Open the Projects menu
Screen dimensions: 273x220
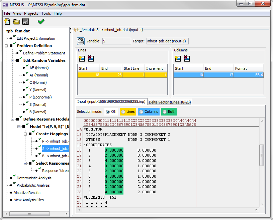pos(31,13)
